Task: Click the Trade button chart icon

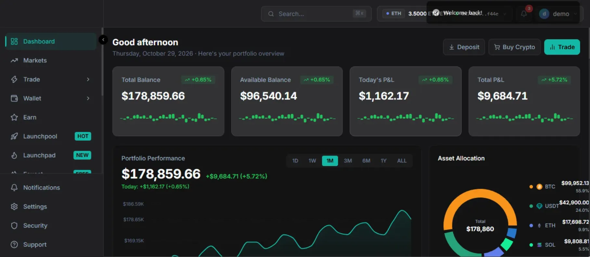Action: point(552,47)
